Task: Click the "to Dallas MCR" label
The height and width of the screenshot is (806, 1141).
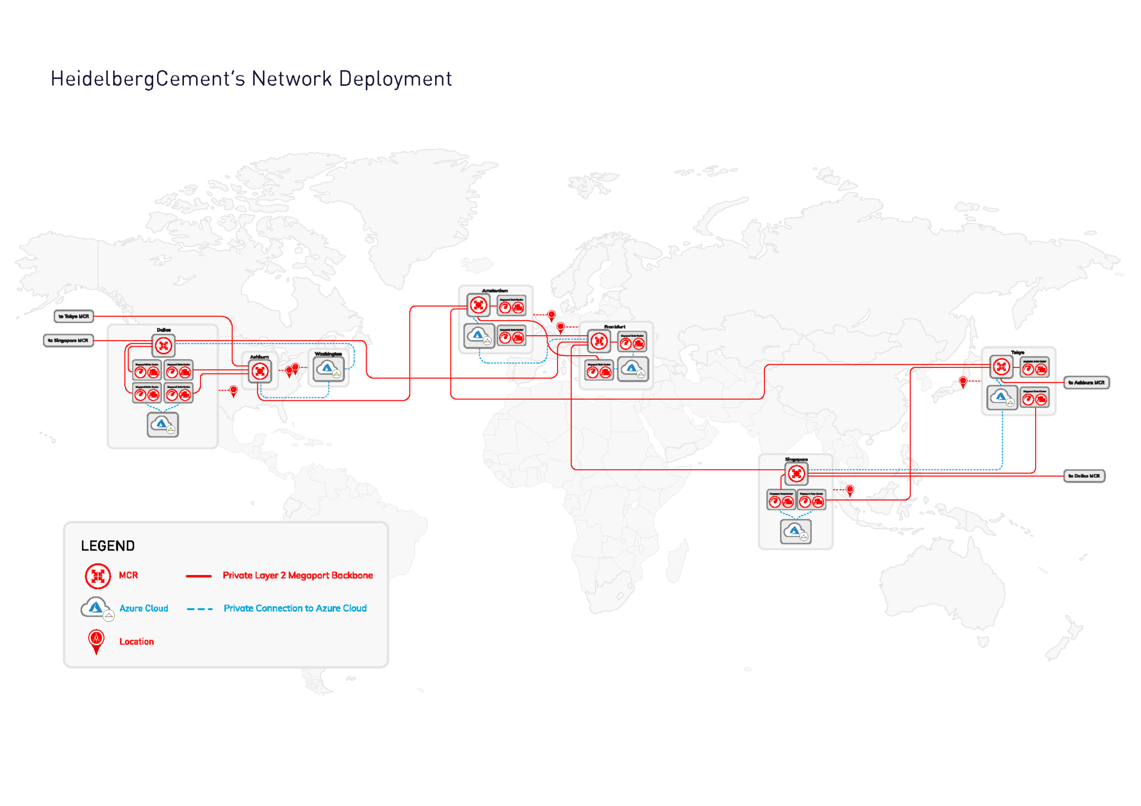Action: (1085, 475)
